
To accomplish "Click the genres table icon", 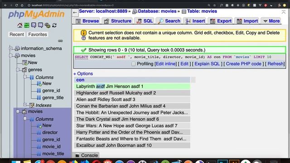I will tap(24, 70).
